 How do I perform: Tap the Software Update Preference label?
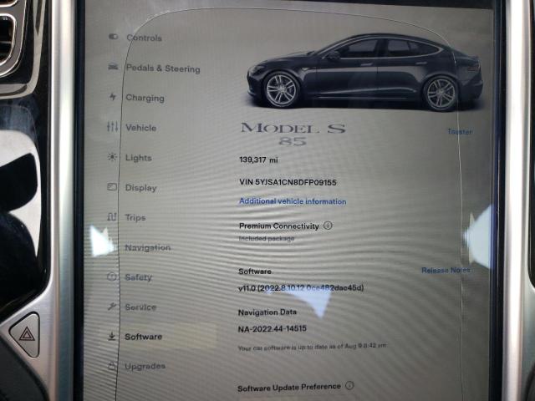(289, 388)
